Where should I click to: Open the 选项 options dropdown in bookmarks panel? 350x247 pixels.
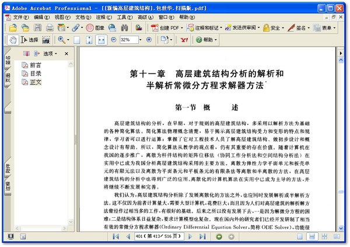tap(50, 54)
